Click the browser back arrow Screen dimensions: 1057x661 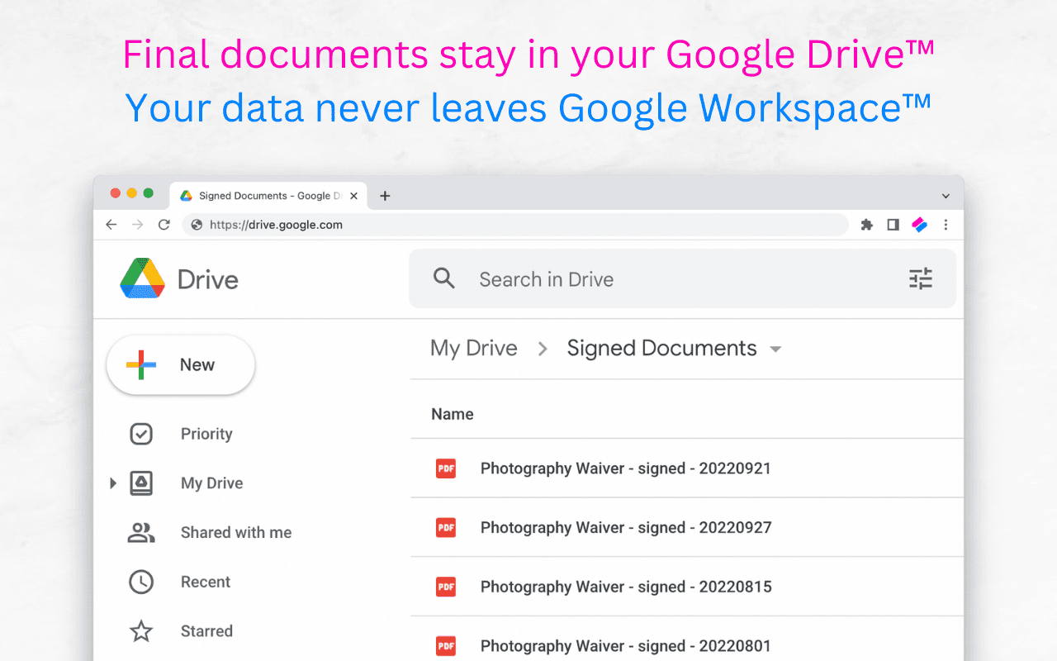coord(111,225)
